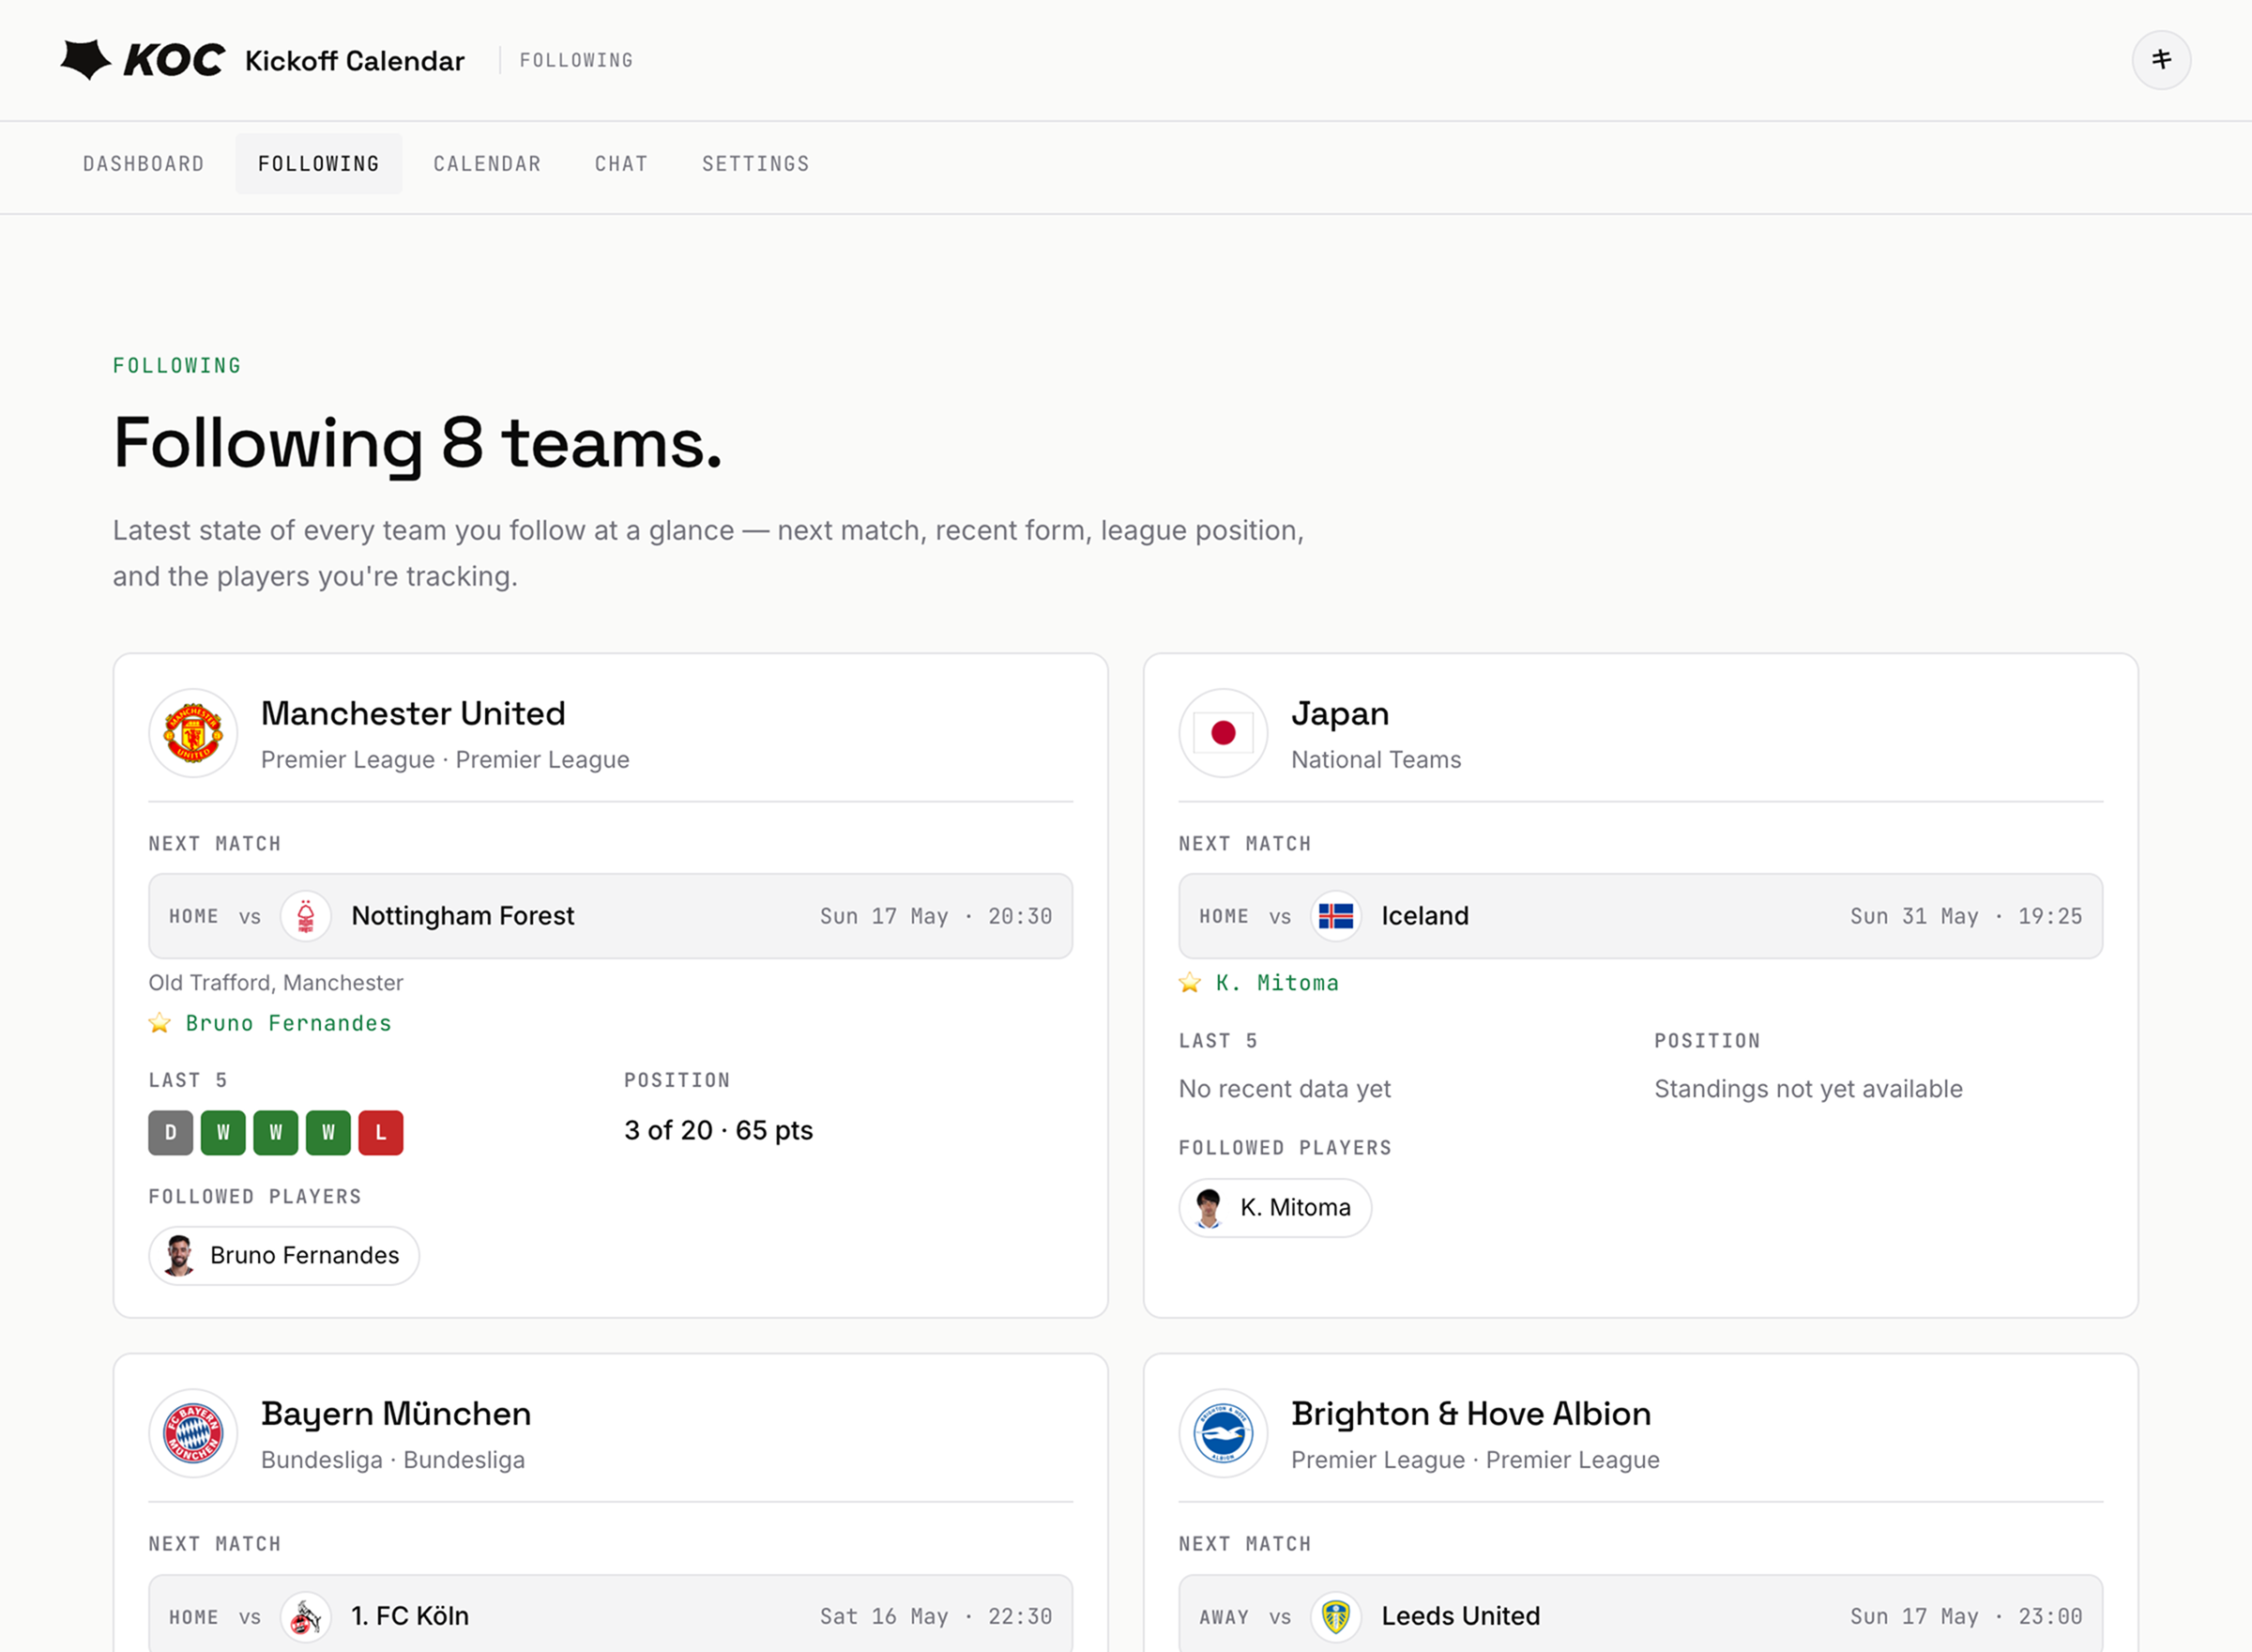Viewport: 2252px width, 1652px height.
Task: Open the Bruno Fernandes followed player chip
Action: tap(284, 1256)
